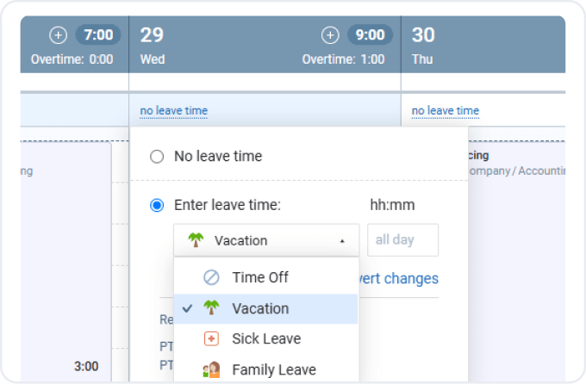Click the 9:00 time badge for Wednesday

[x=370, y=35]
